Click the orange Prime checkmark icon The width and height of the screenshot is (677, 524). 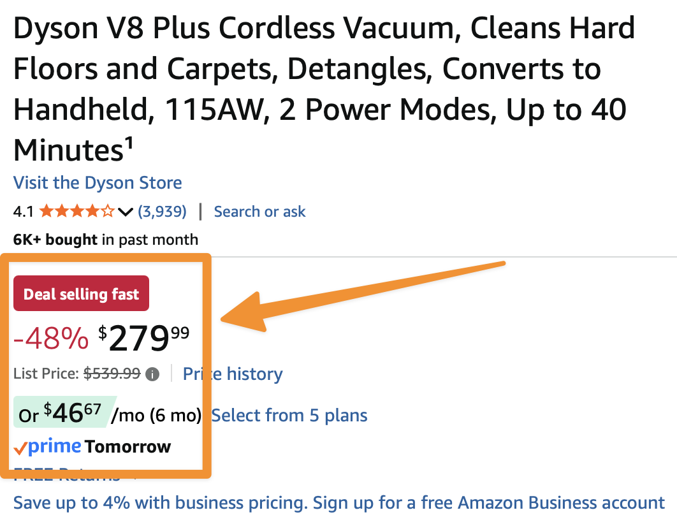(20, 449)
